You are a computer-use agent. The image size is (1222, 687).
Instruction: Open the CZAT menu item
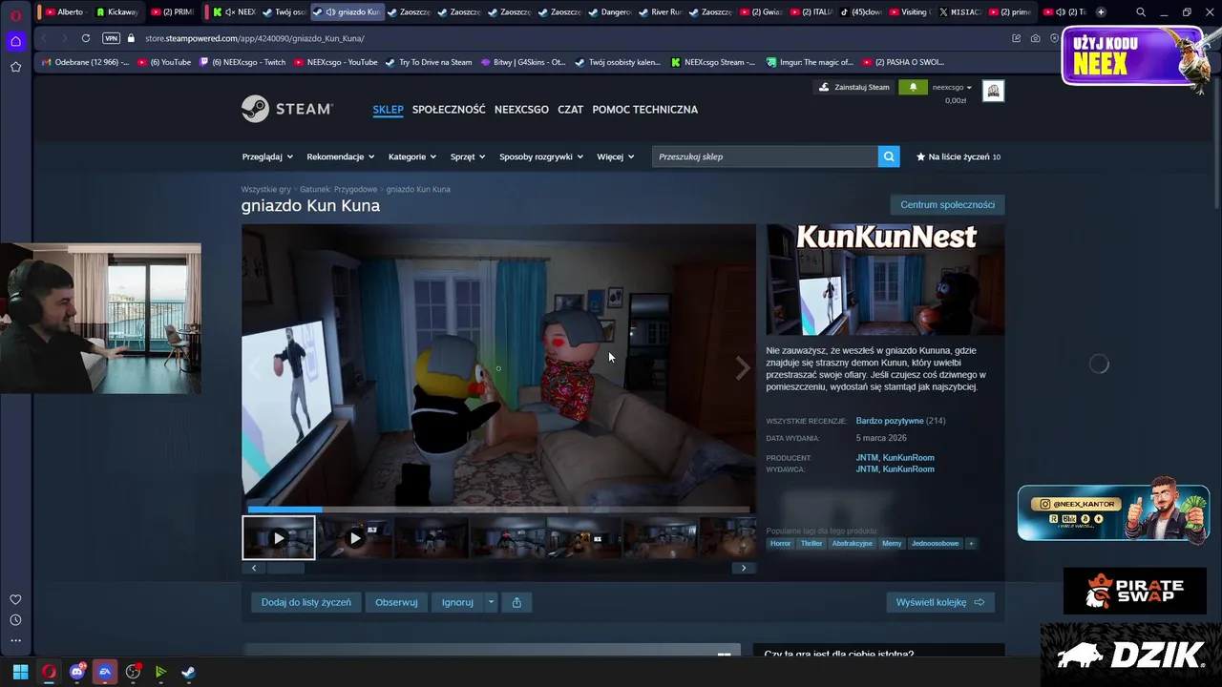570,110
